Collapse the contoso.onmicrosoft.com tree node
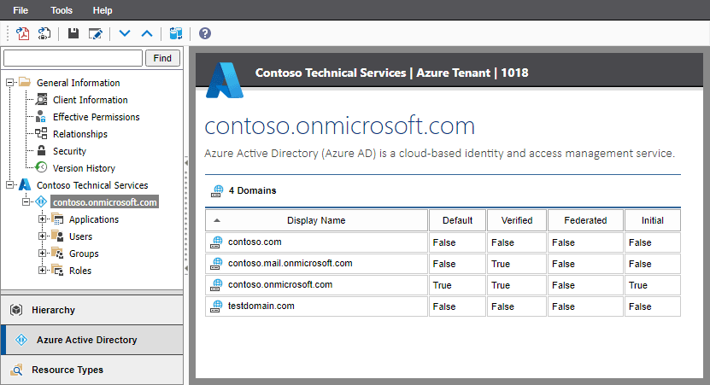This screenshot has height=385, width=710. pyautogui.click(x=26, y=201)
